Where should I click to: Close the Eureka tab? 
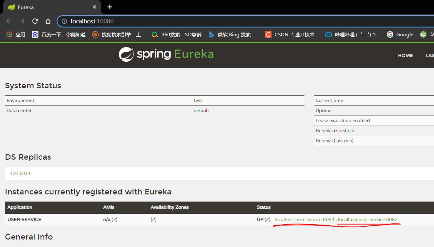pos(94,7)
